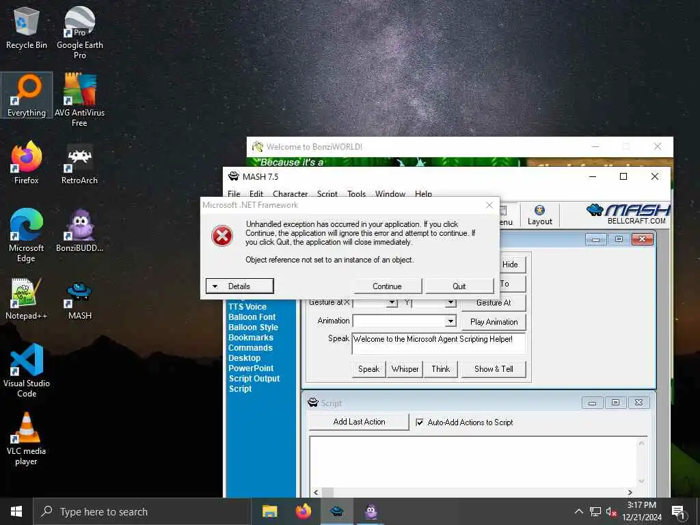700x525 pixels.
Task: Click Quit in the .NET error dialog
Action: 459,286
